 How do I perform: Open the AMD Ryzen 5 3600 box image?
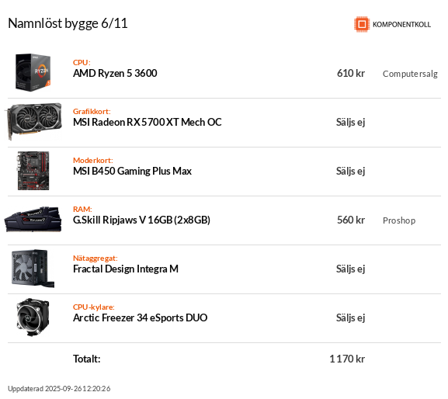pyautogui.click(x=33, y=73)
